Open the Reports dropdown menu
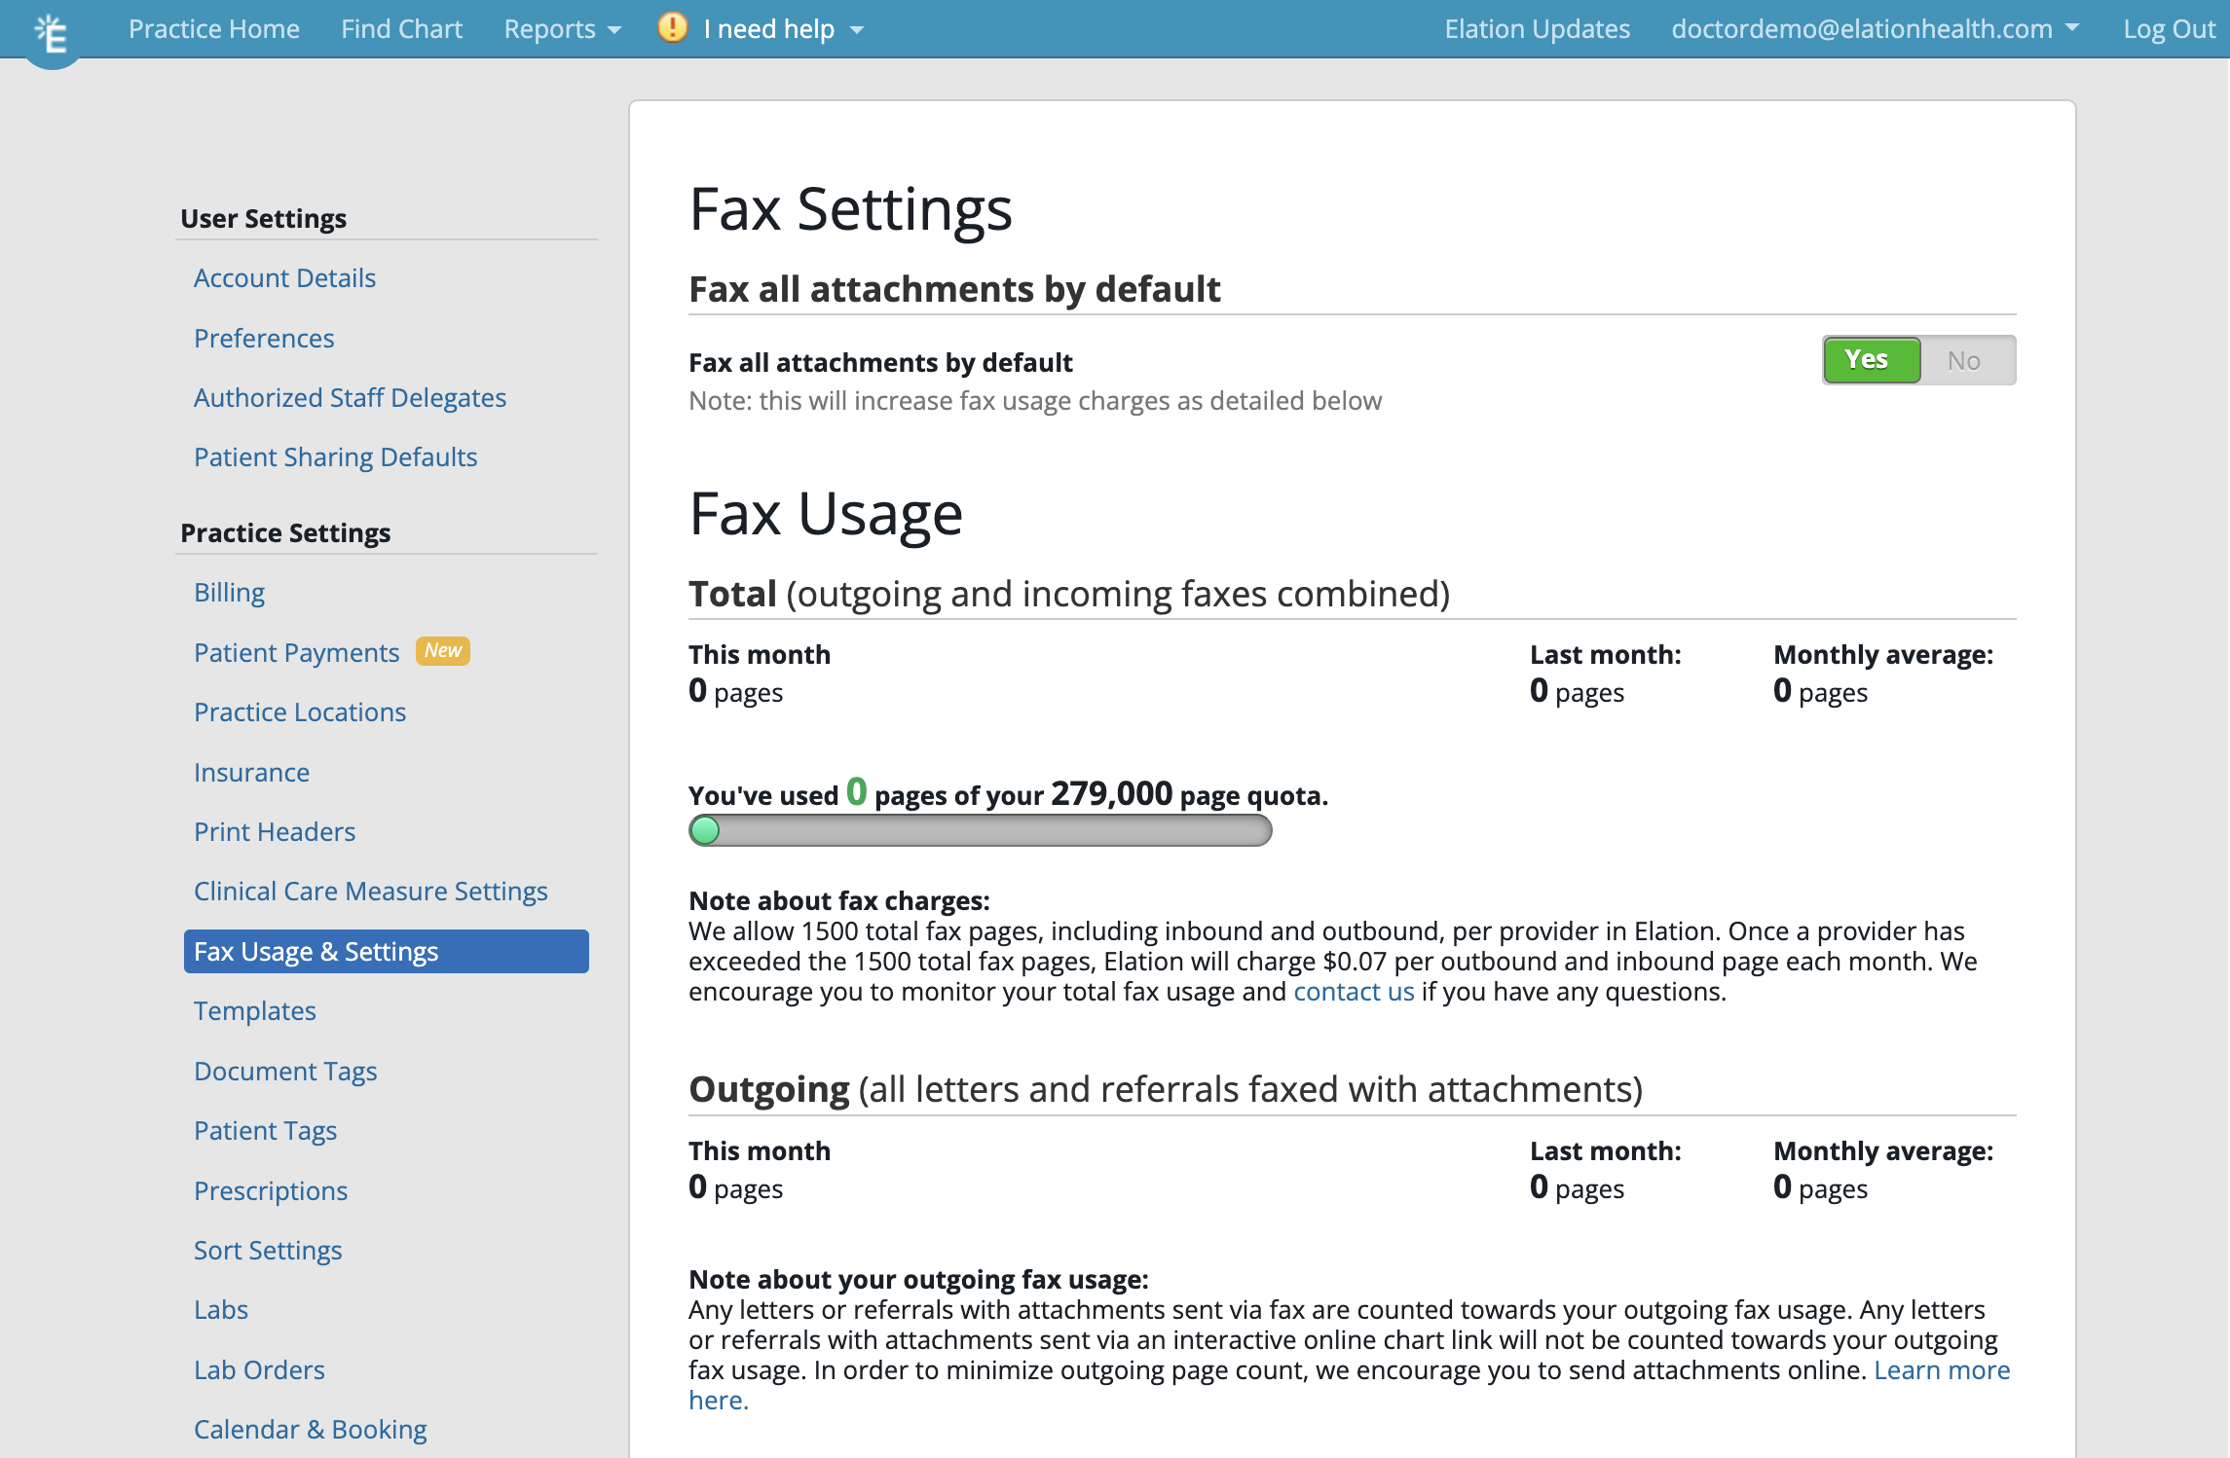2230x1458 pixels. coord(561,28)
